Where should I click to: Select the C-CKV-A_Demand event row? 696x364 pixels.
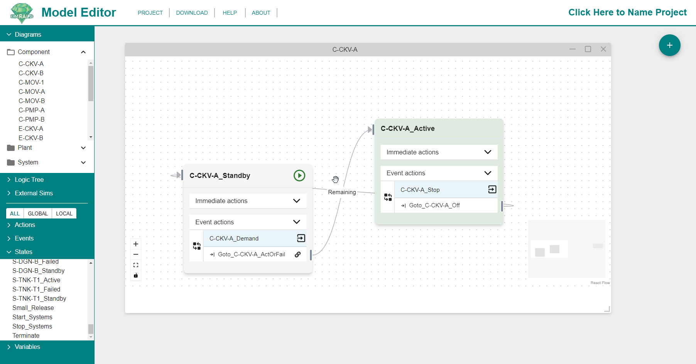pos(255,238)
